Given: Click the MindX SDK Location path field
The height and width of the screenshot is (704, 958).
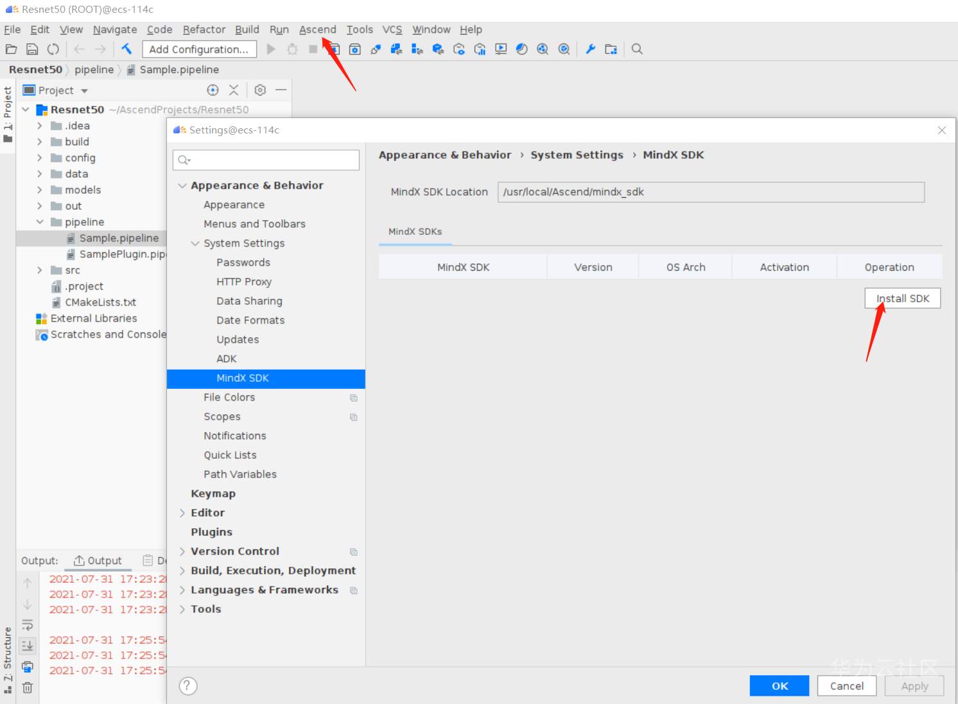Looking at the screenshot, I should tap(711, 192).
